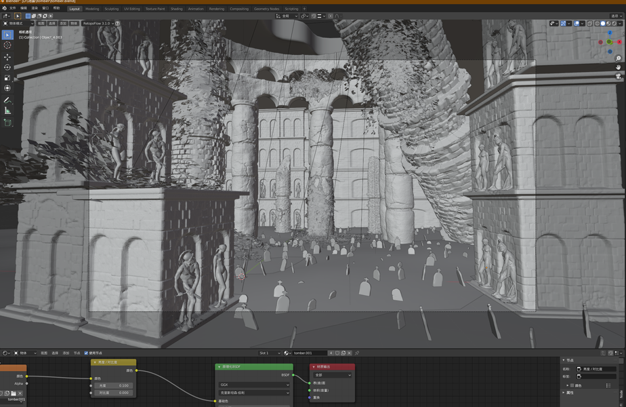Click the material user count 4 button
626x407 pixels.
(x=331, y=353)
